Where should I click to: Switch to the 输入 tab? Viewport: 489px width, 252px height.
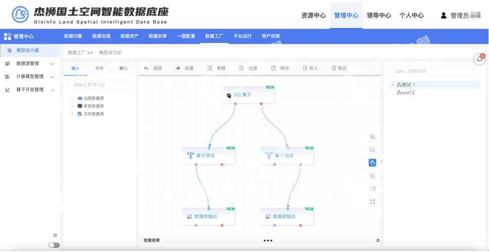[75, 68]
